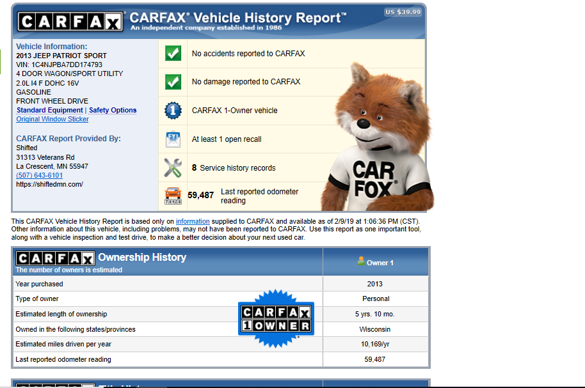Click the 59,487 value in ownership table
Image resolution: width=585 pixels, height=388 pixels.
pyautogui.click(x=375, y=360)
